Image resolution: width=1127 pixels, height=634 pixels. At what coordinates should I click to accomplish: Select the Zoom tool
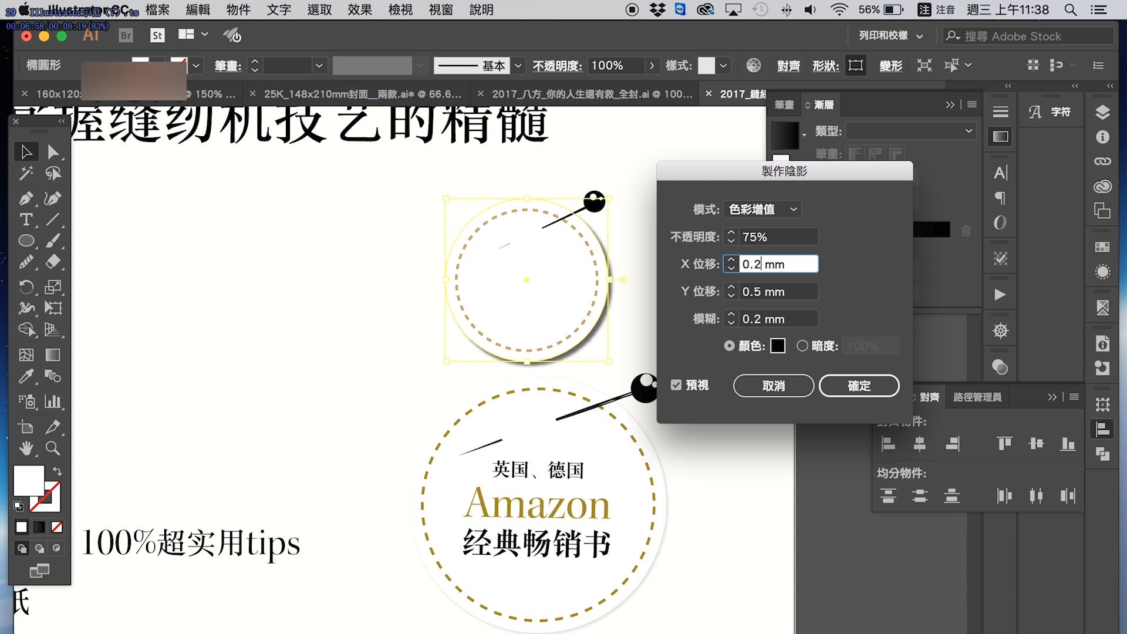pos(53,448)
